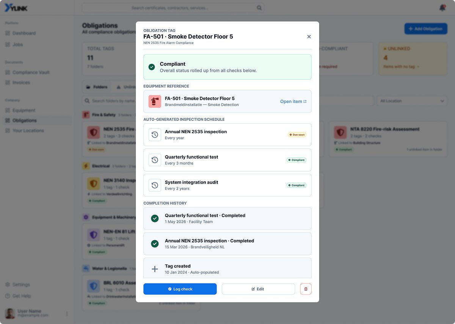Viewport: 455px width, 324px height.
Task: Click the Quarterly functional test history icon
Action: [155, 160]
